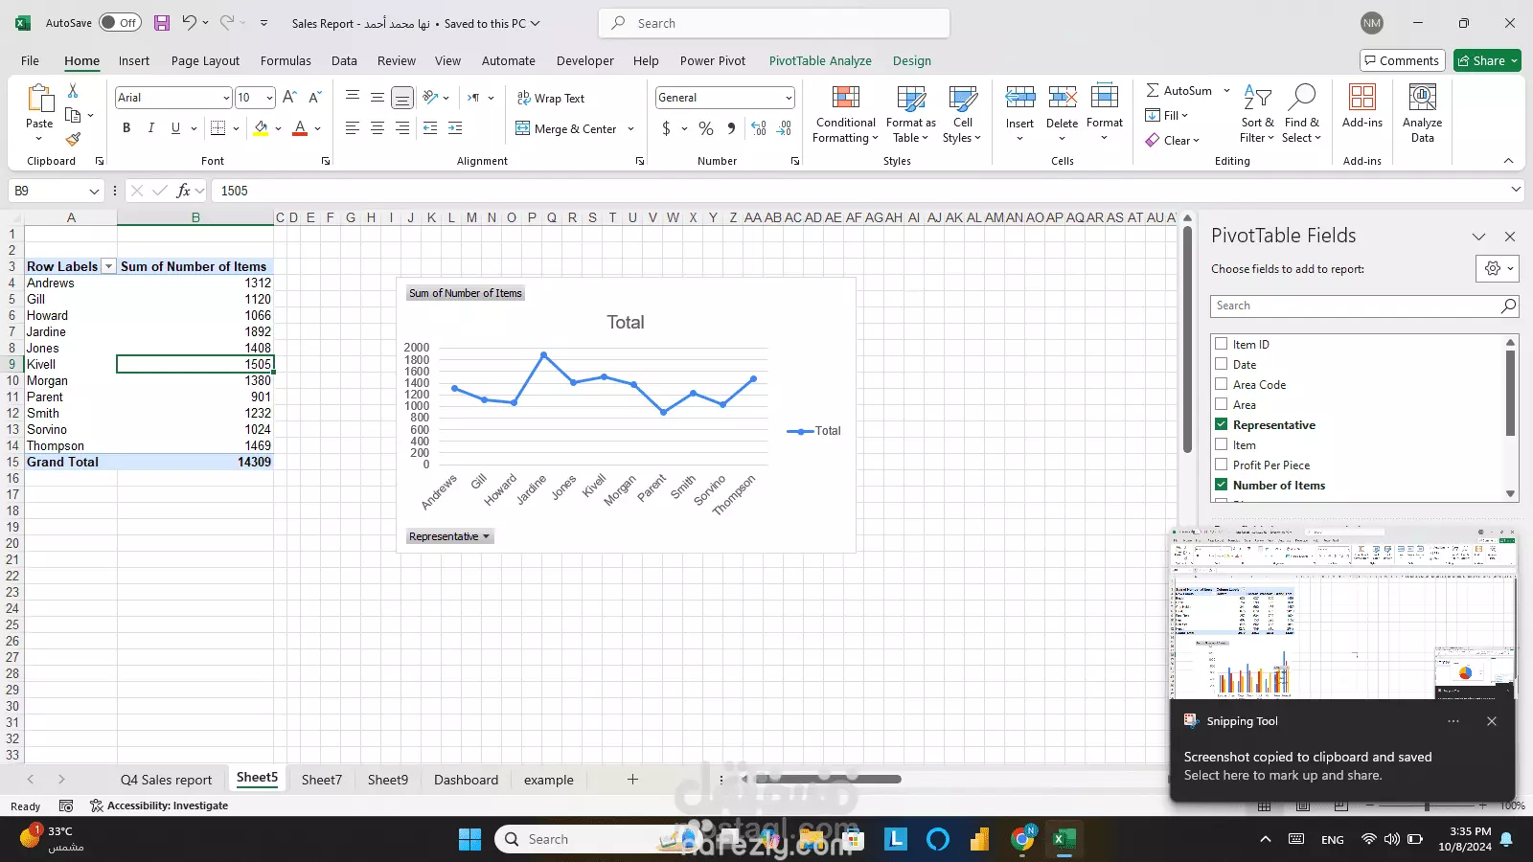1533x862 pixels.
Task: Click the Save icon in title bar
Action: [x=161, y=23]
